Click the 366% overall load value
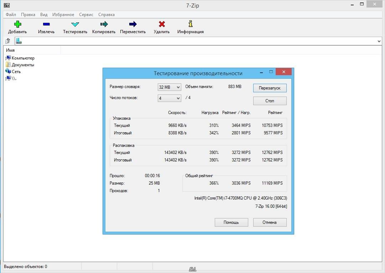Viewport: 385px width, 273px height. pos(214,183)
